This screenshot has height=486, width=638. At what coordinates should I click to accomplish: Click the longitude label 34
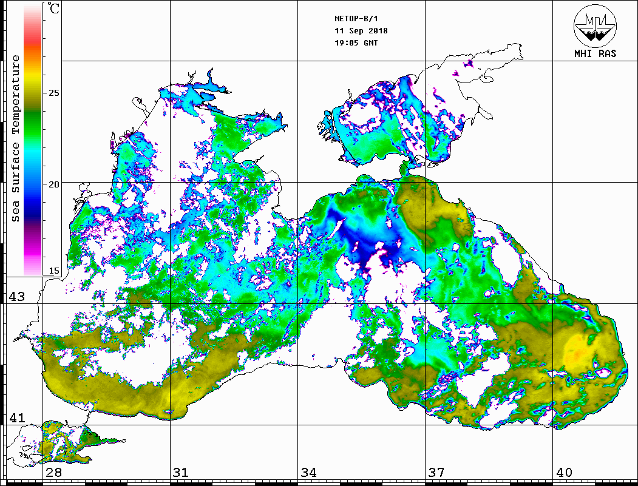click(x=309, y=473)
